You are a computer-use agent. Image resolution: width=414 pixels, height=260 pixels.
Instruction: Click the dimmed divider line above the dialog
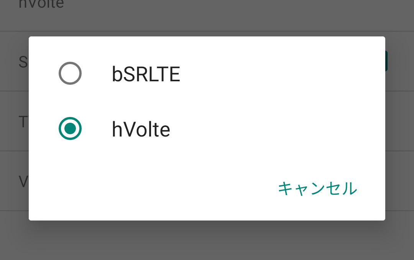[x=207, y=31]
